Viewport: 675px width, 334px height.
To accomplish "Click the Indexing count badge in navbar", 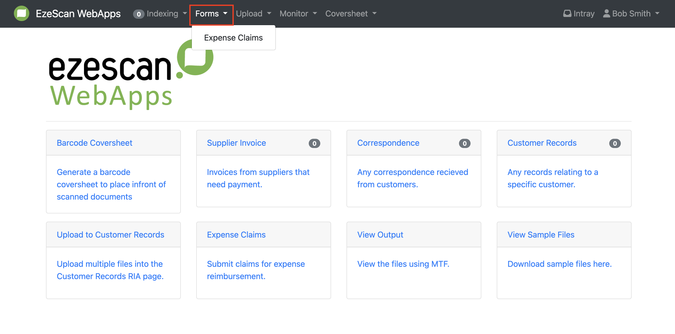I will pos(138,14).
